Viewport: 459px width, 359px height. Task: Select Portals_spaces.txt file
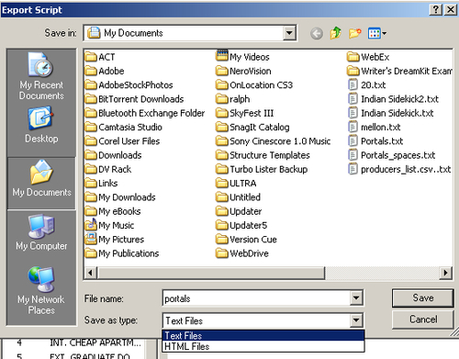[x=392, y=155]
